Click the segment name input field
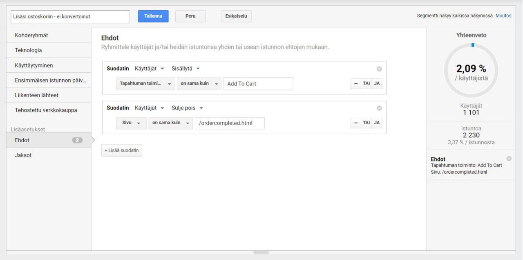 click(x=70, y=17)
